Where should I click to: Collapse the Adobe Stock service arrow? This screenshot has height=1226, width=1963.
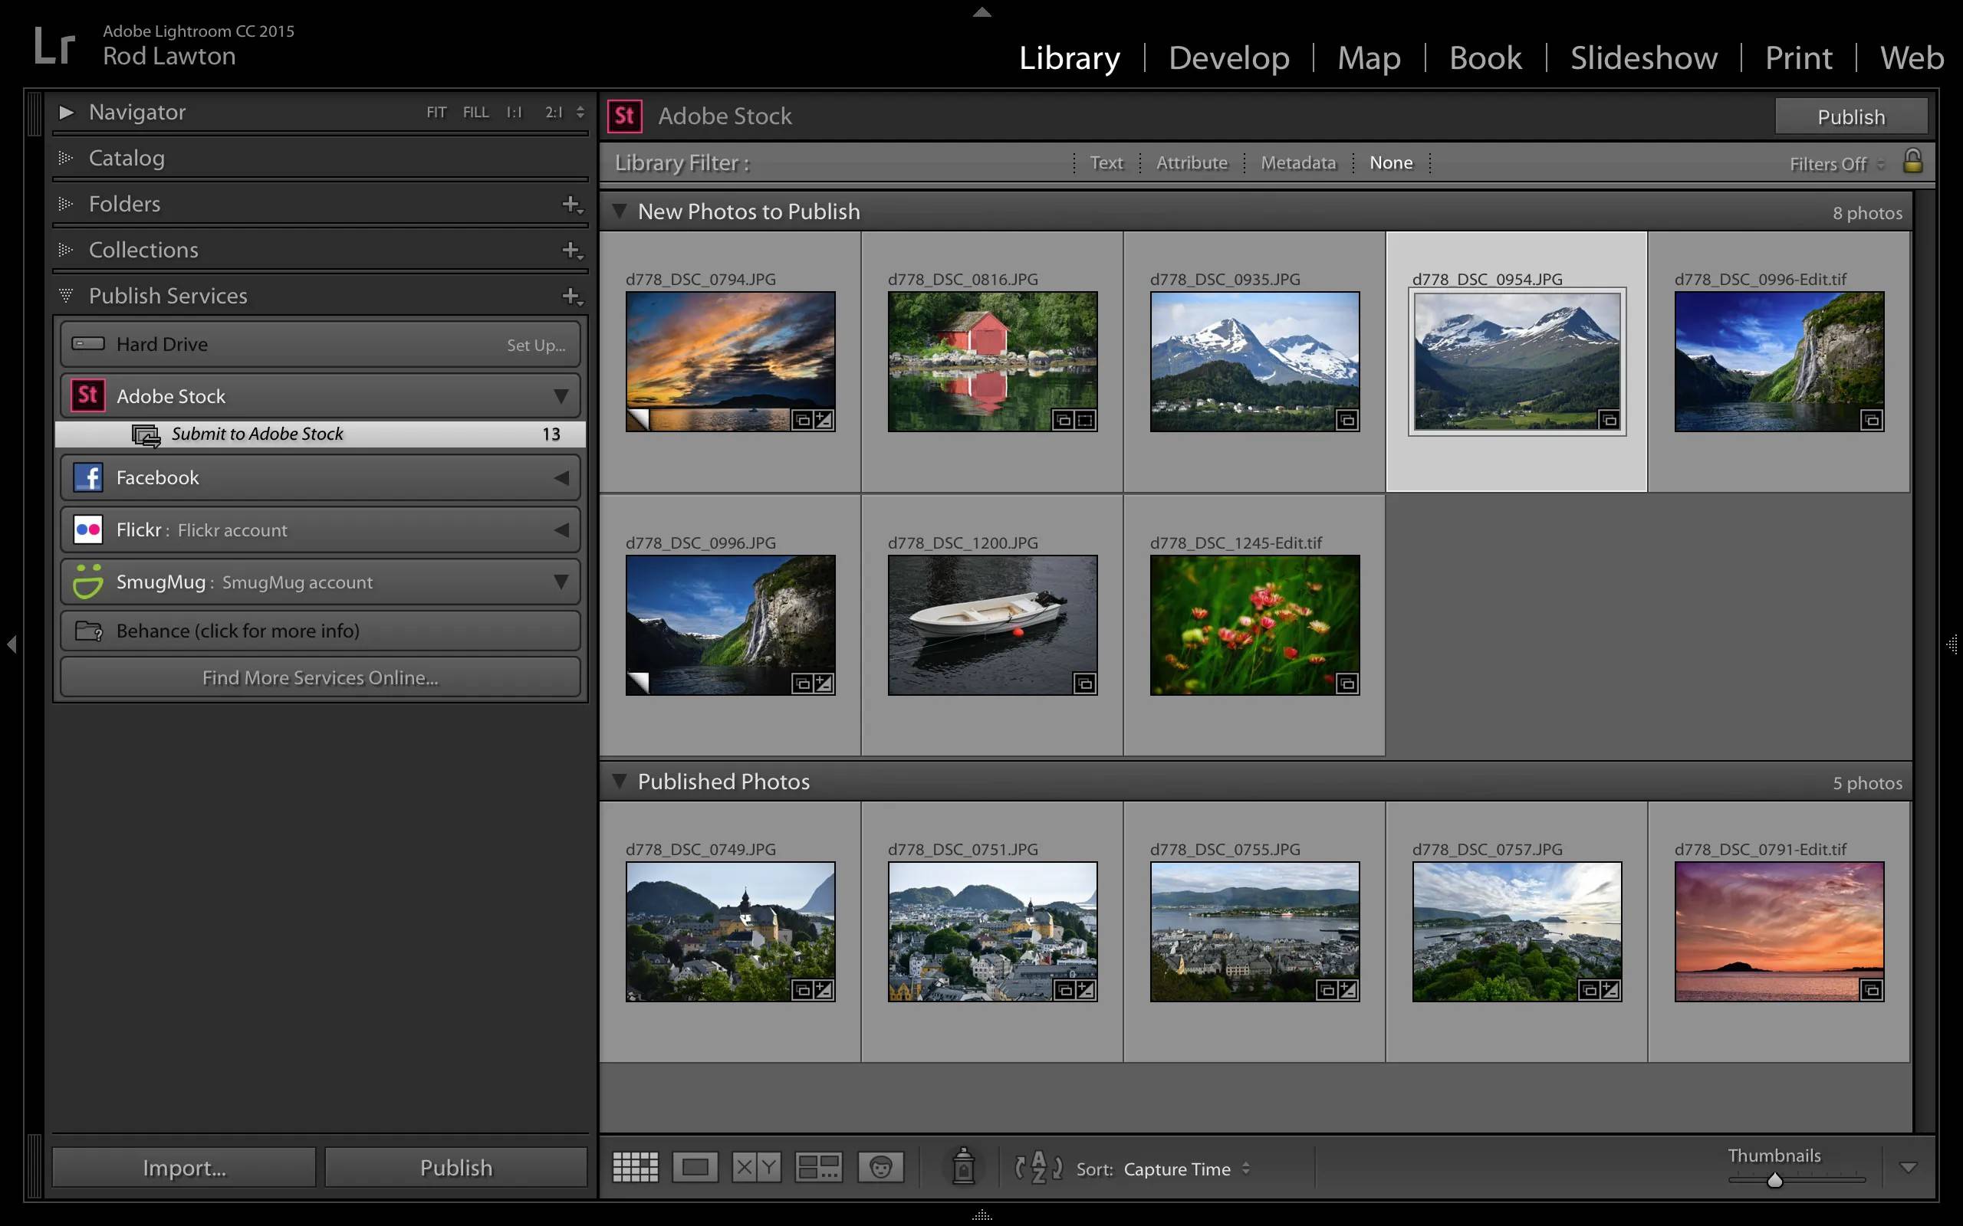coord(561,396)
